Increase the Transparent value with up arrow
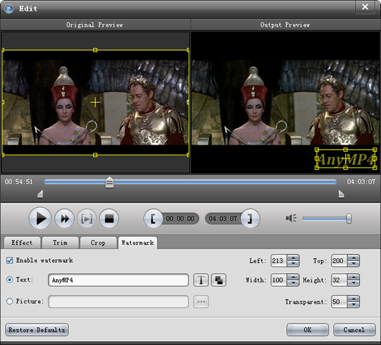 tap(354, 299)
